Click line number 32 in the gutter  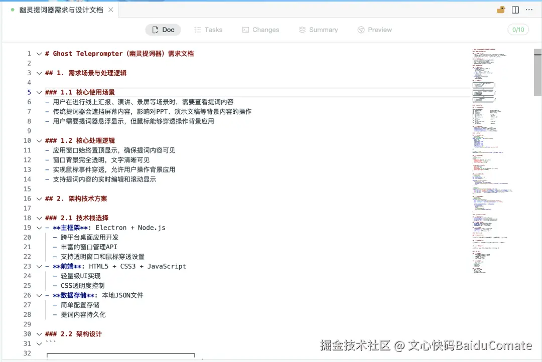pyautogui.click(x=27, y=353)
